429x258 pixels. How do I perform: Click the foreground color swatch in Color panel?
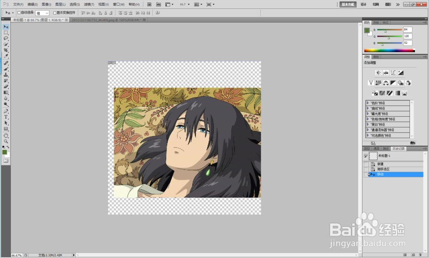coord(367,30)
